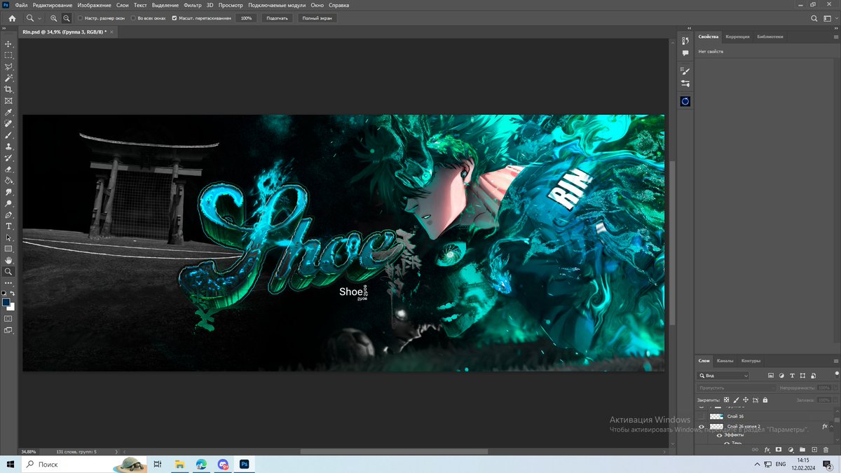This screenshot has width=841, height=473.
Task: Select the Pen tool
Action: click(8, 214)
